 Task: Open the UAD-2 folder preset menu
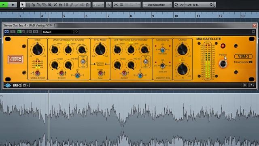25,86
